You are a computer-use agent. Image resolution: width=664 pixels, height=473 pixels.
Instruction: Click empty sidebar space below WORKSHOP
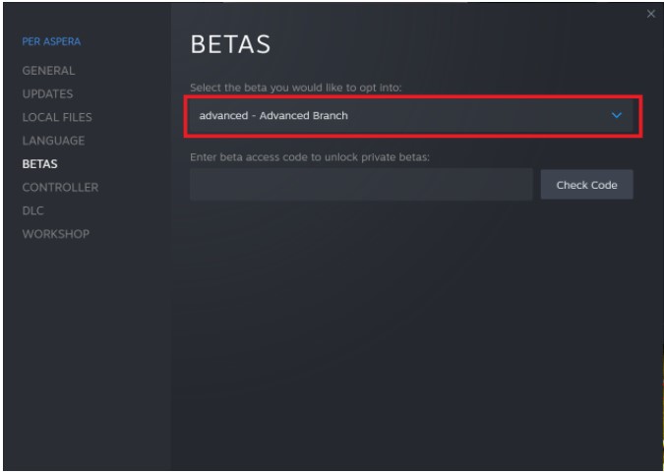pyautogui.click(x=86, y=344)
